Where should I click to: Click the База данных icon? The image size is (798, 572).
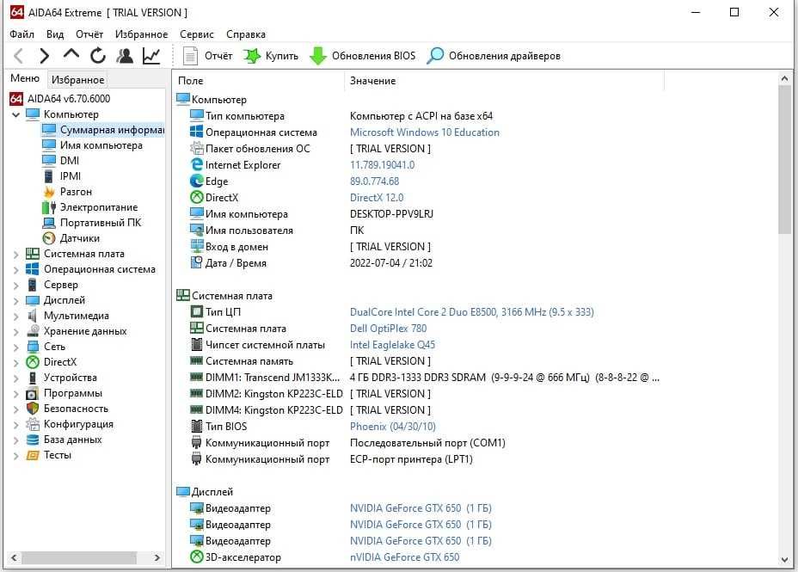click(33, 440)
